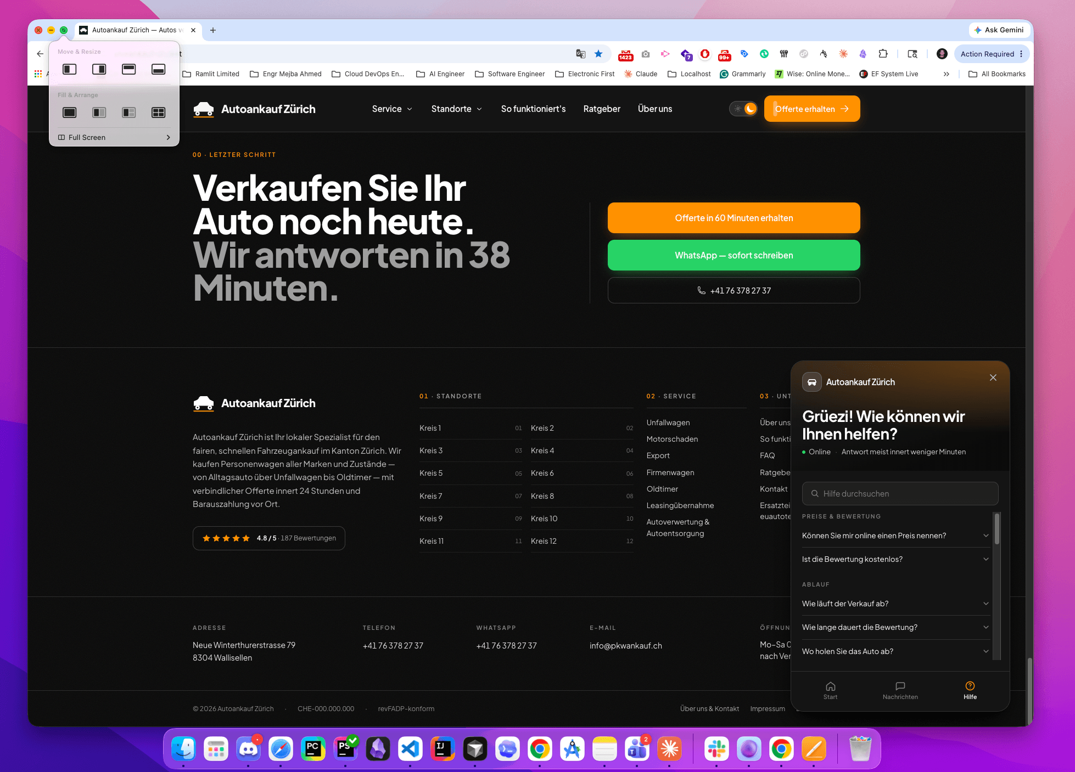1075x772 pixels.
Task: Switch to Start tab in chat widget
Action: pyautogui.click(x=830, y=691)
